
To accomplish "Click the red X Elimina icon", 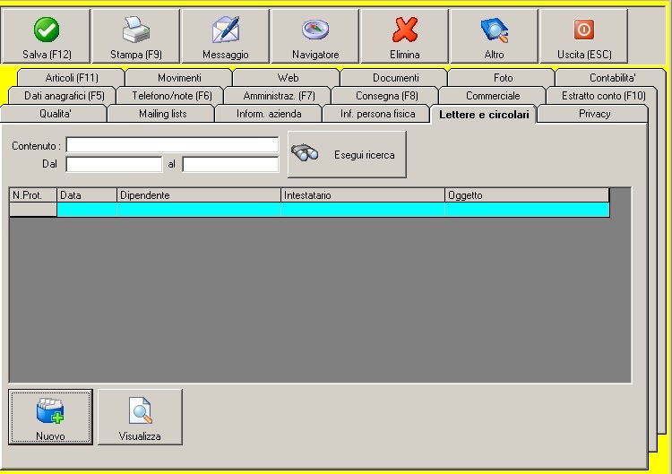I will coord(405,30).
